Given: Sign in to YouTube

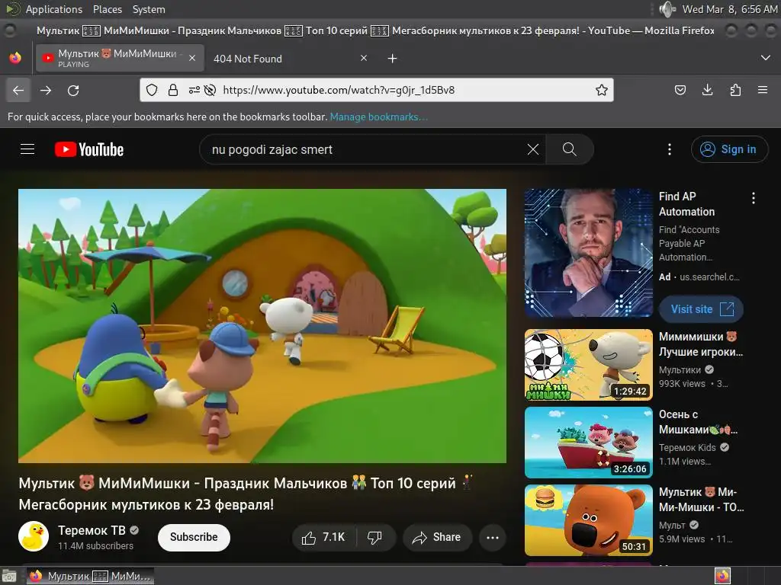Looking at the screenshot, I should pyautogui.click(x=729, y=149).
